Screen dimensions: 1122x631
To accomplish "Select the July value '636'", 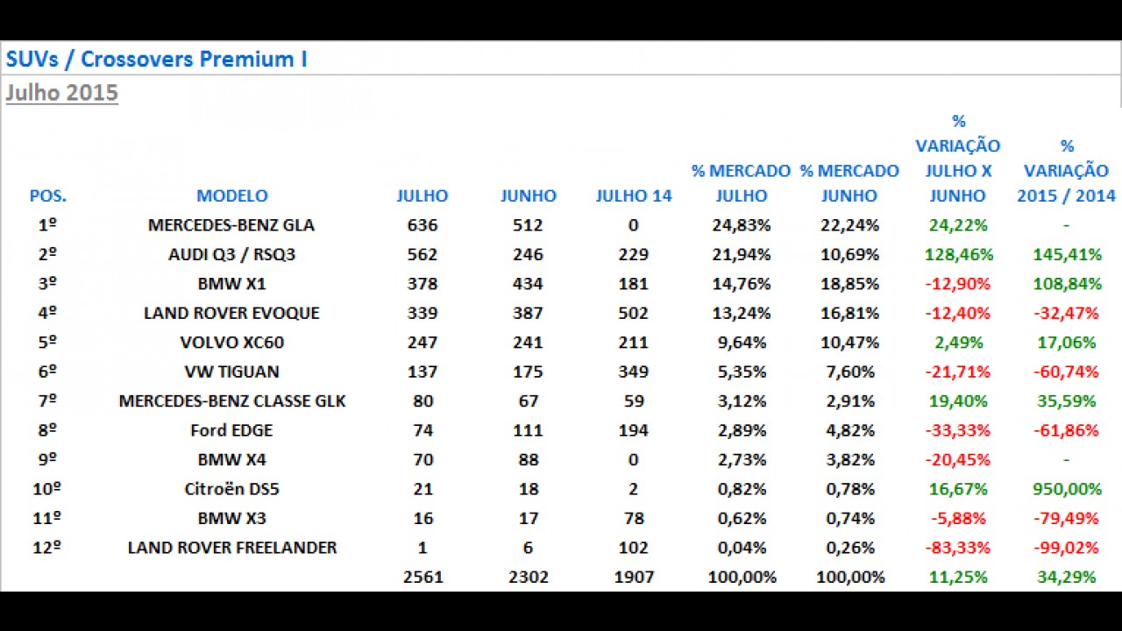I will 423,225.
